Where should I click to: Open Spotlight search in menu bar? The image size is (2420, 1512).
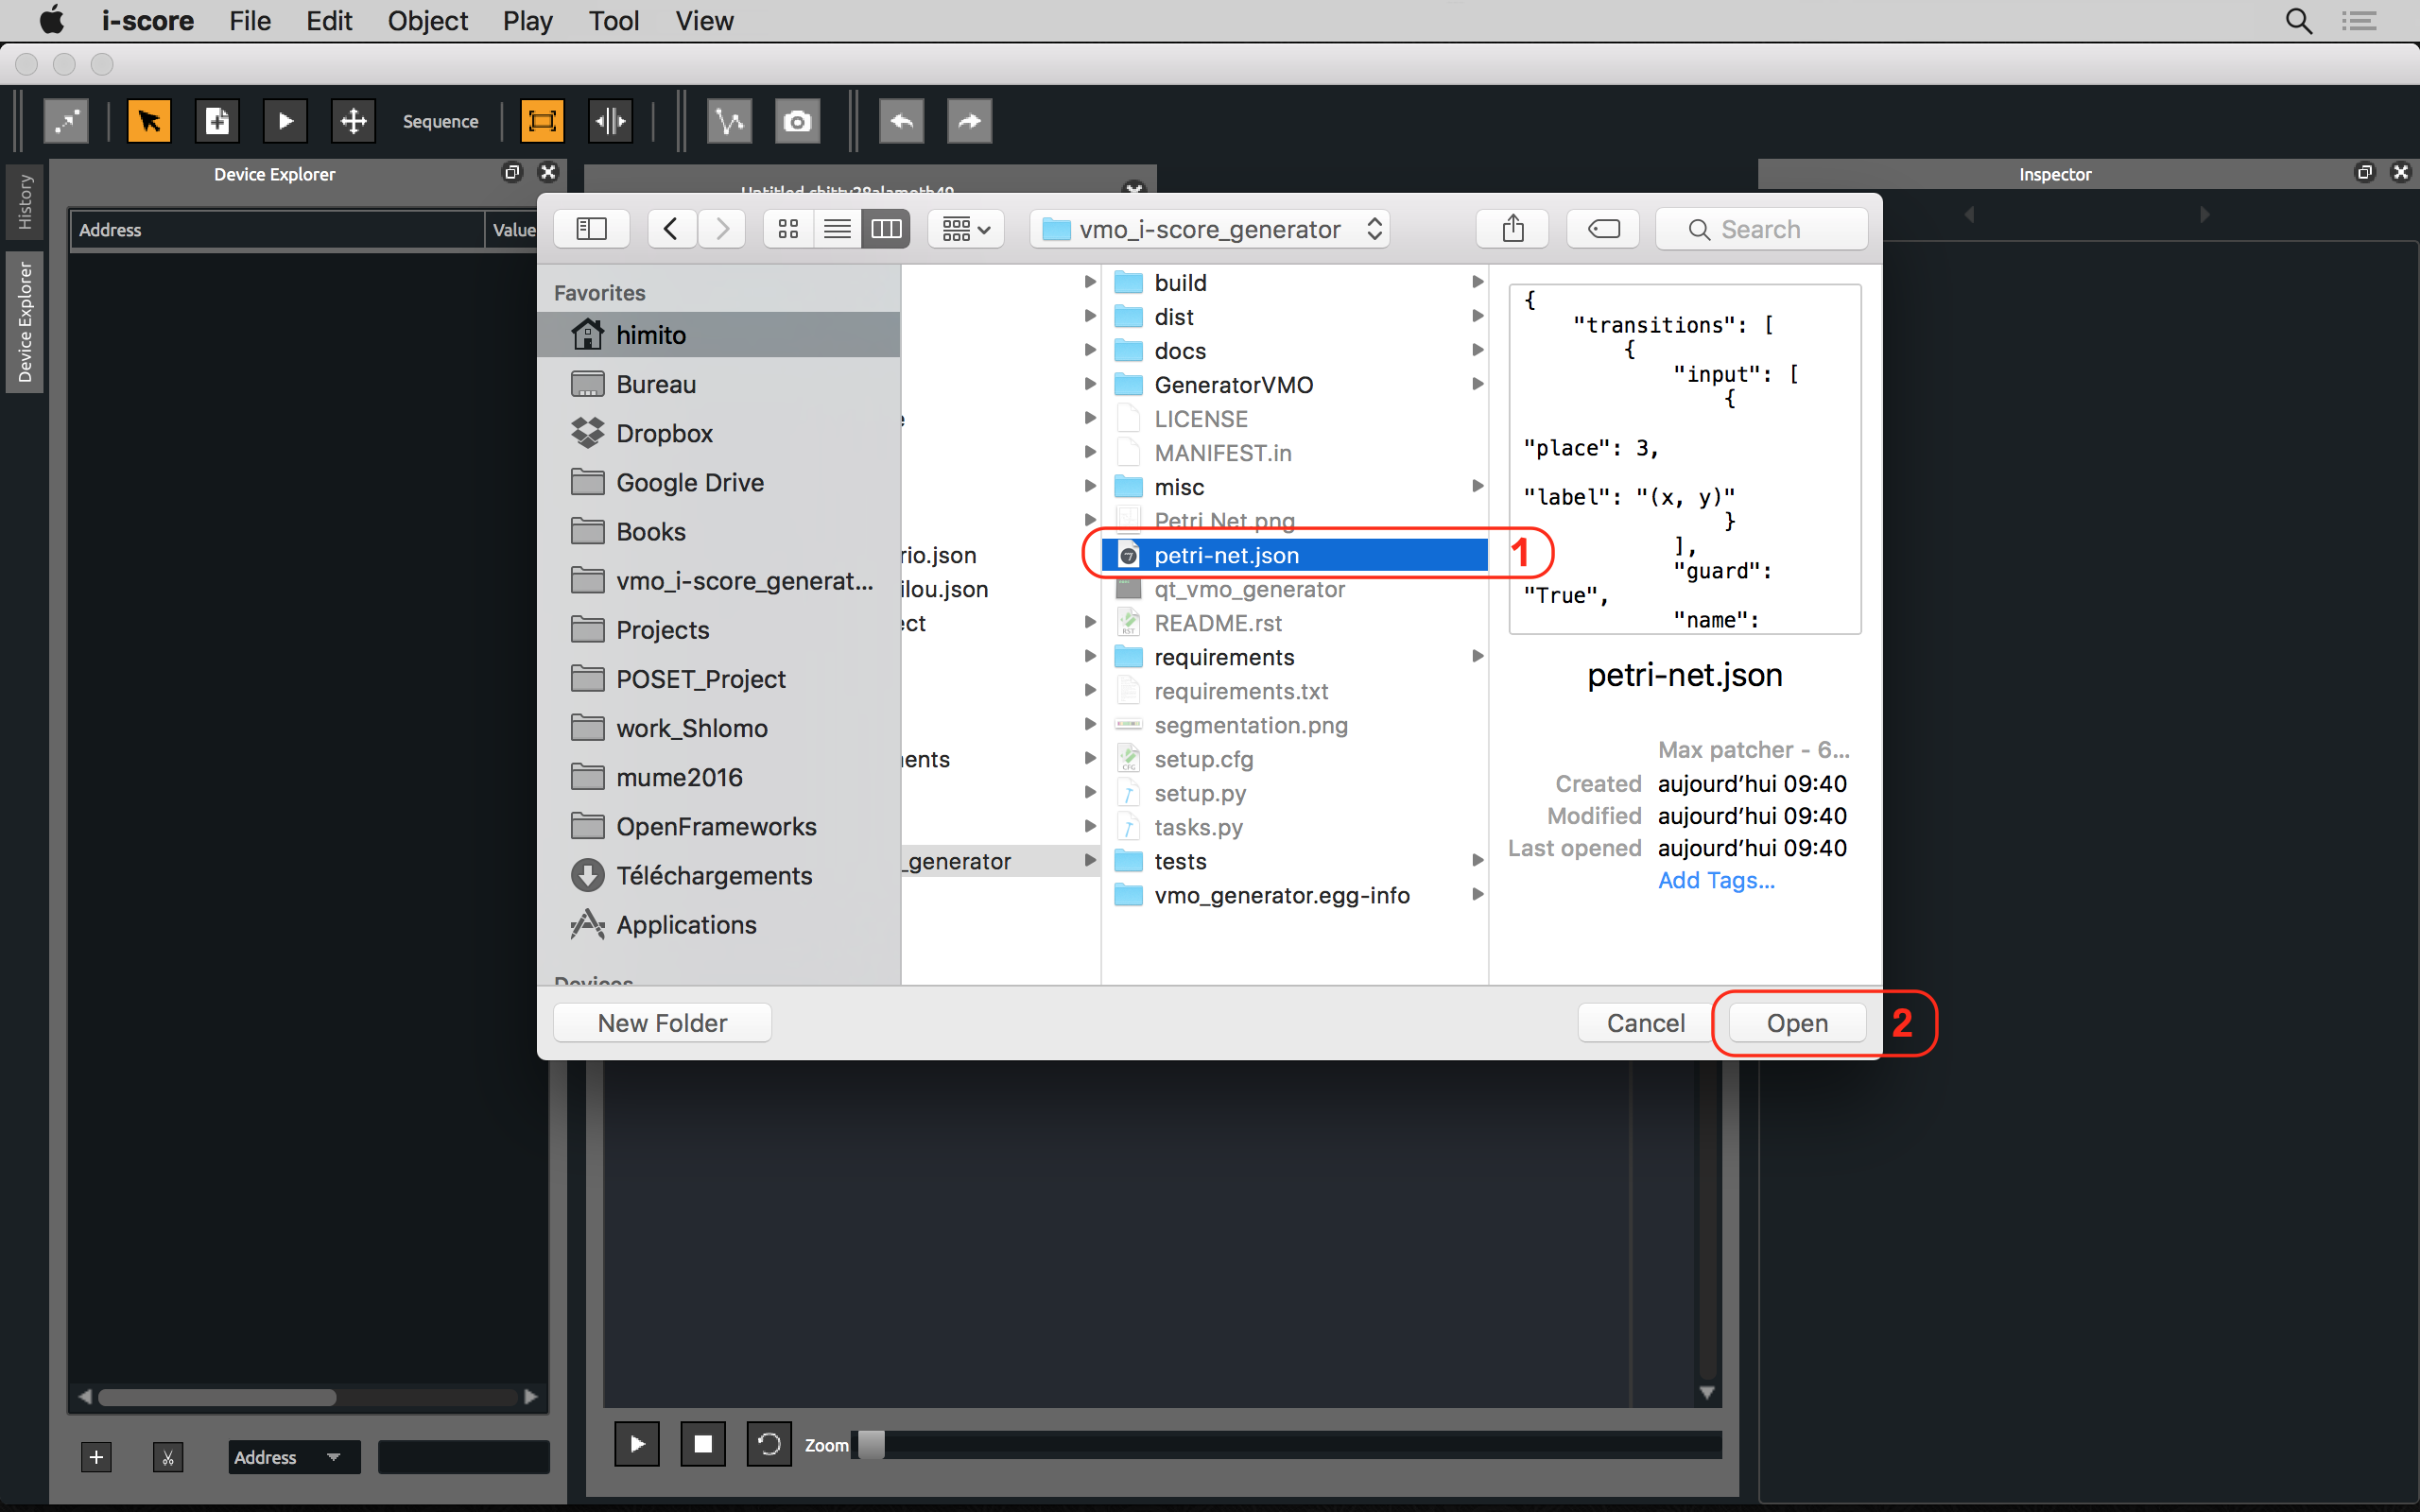click(x=2298, y=20)
